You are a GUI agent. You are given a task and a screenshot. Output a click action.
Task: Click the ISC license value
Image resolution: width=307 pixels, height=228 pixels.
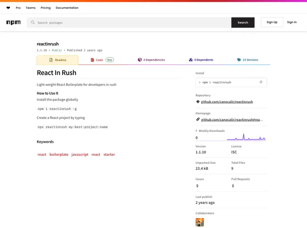coord(234,152)
